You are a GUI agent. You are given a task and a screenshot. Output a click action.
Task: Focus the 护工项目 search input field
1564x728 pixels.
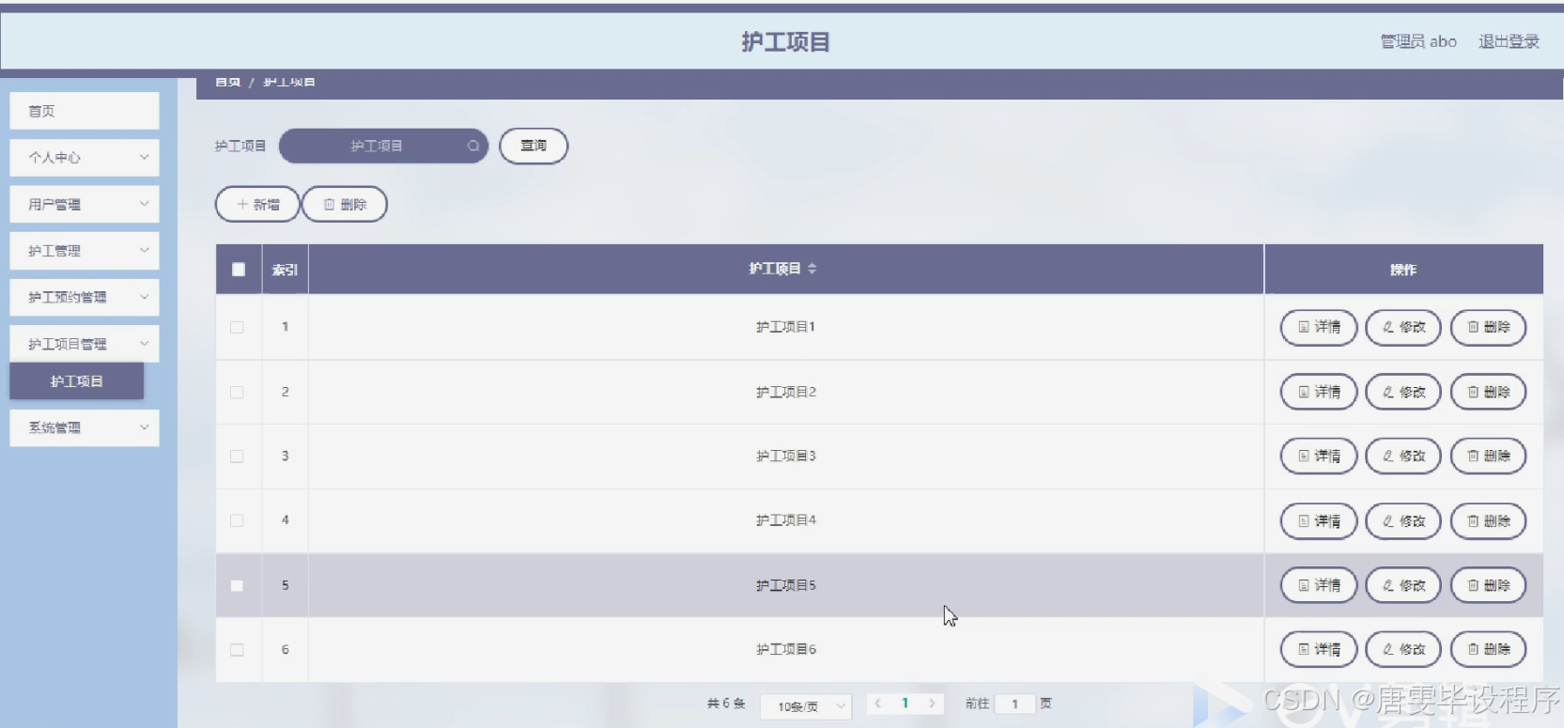[x=383, y=146]
